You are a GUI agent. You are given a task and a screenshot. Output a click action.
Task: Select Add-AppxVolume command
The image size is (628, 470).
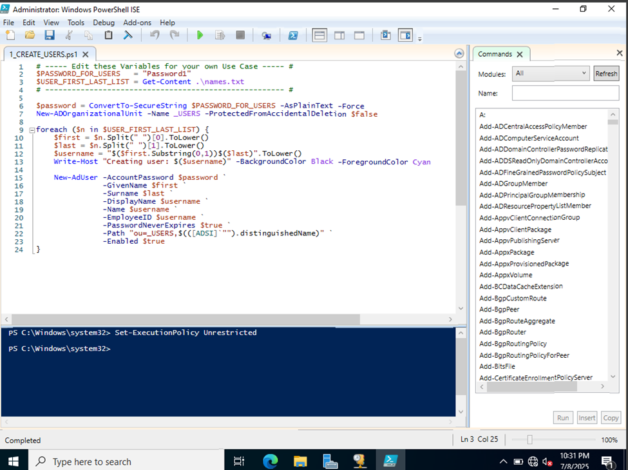(506, 275)
